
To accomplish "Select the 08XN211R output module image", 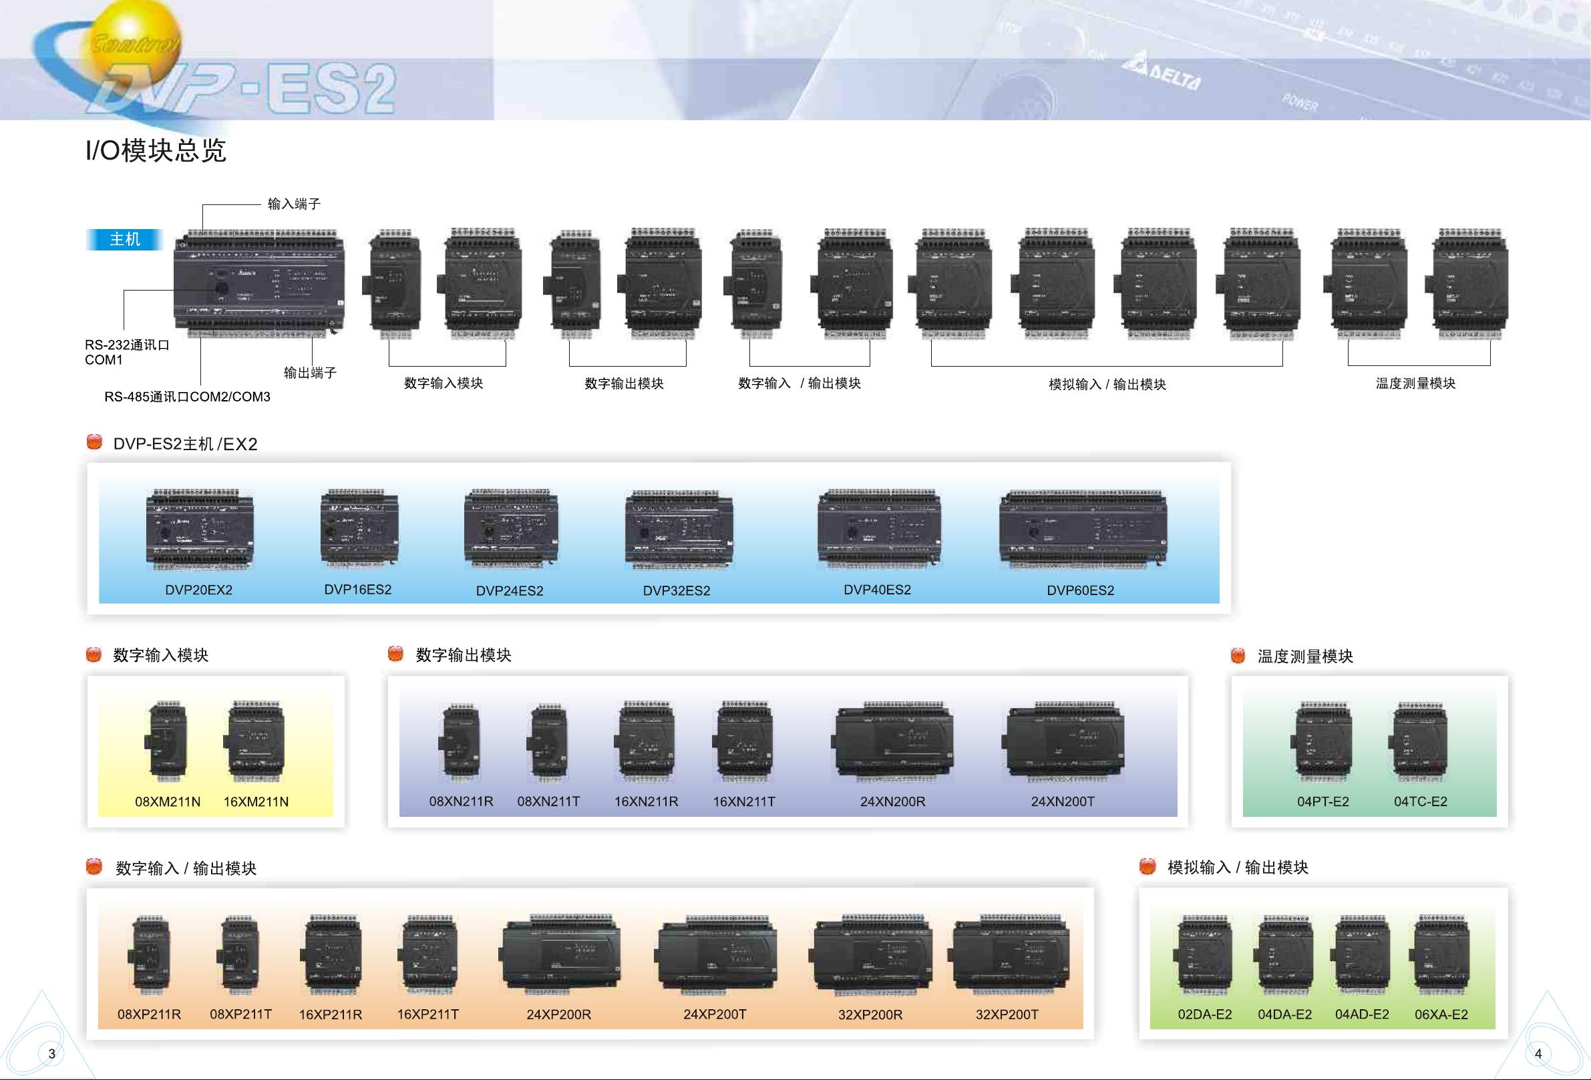I will pyautogui.click(x=460, y=742).
